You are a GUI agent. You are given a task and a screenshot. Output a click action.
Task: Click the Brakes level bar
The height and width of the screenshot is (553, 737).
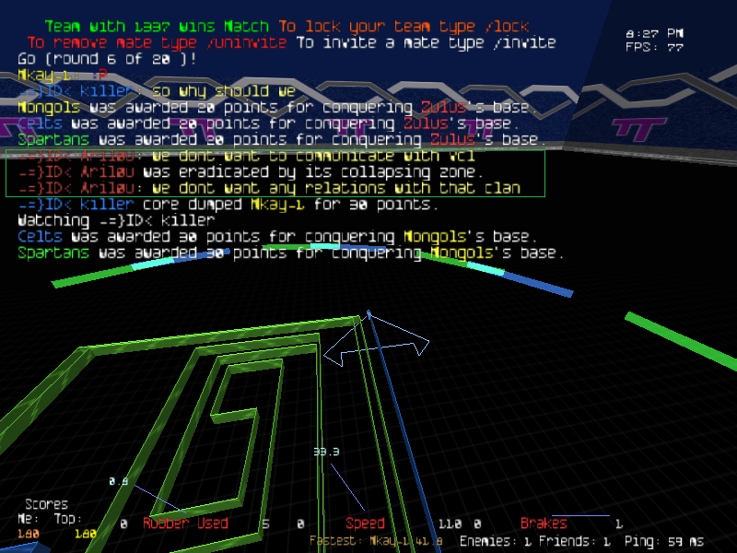[x=580, y=515]
